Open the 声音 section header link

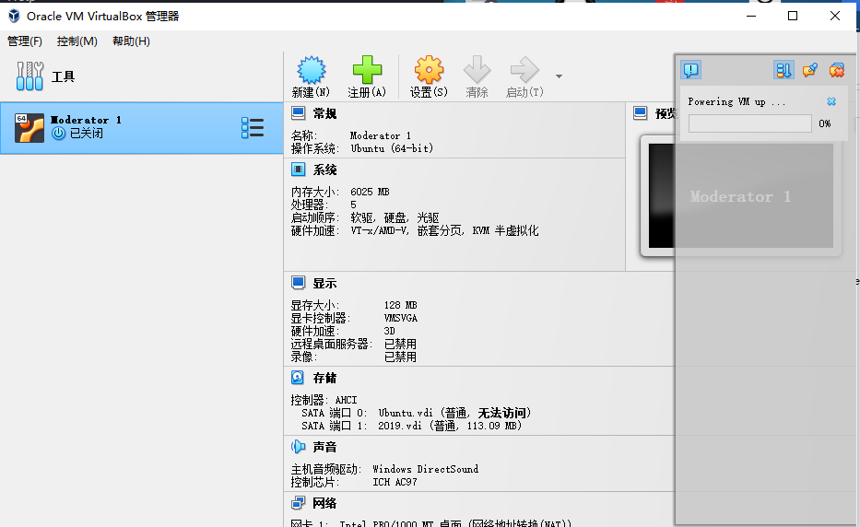pyautogui.click(x=324, y=447)
